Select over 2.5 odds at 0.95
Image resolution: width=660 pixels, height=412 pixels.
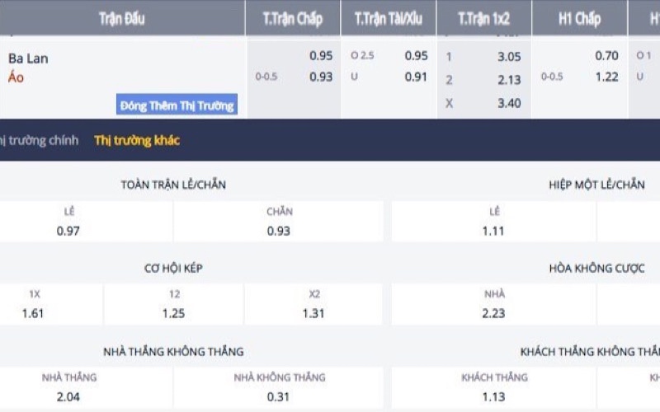[416, 56]
